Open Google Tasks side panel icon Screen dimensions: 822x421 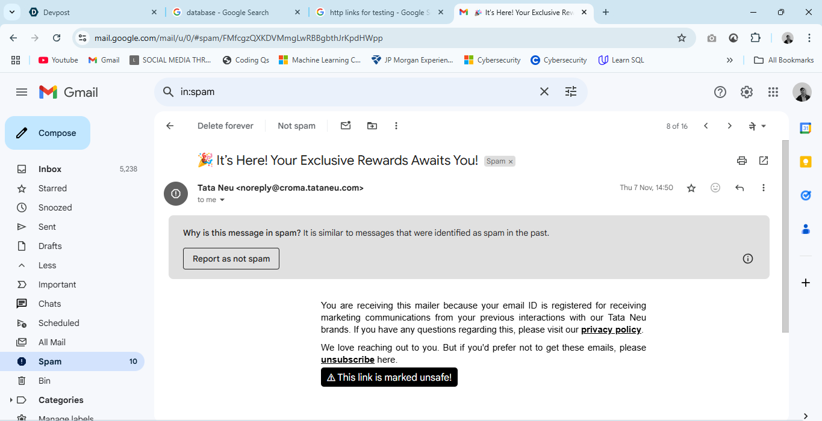[x=806, y=195]
